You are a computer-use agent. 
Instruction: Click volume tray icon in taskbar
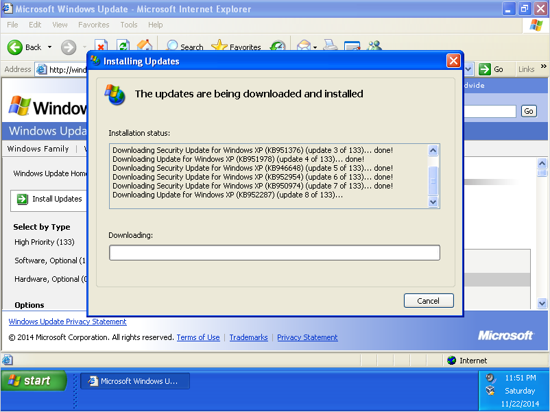coord(490,378)
